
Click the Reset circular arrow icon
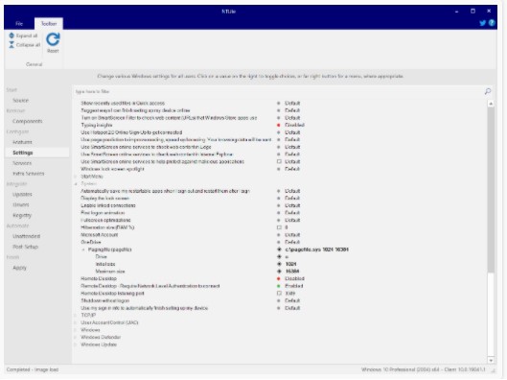[53, 39]
